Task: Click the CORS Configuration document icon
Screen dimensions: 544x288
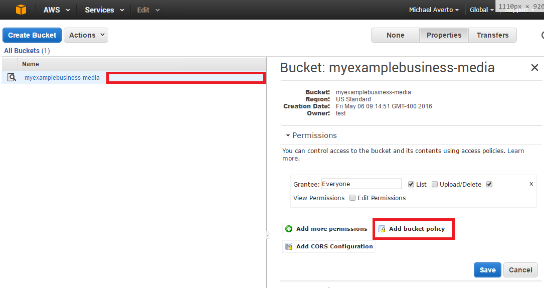Action: click(x=289, y=246)
